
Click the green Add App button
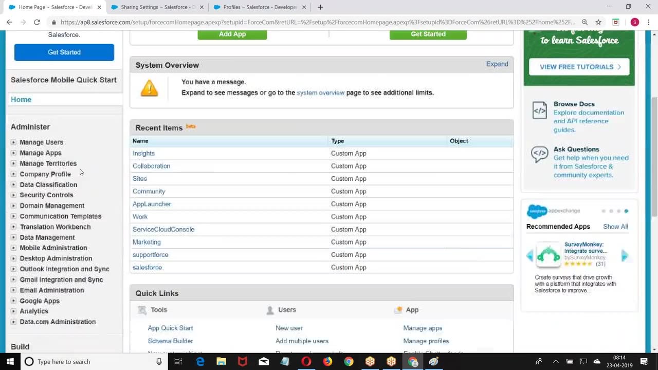(232, 34)
